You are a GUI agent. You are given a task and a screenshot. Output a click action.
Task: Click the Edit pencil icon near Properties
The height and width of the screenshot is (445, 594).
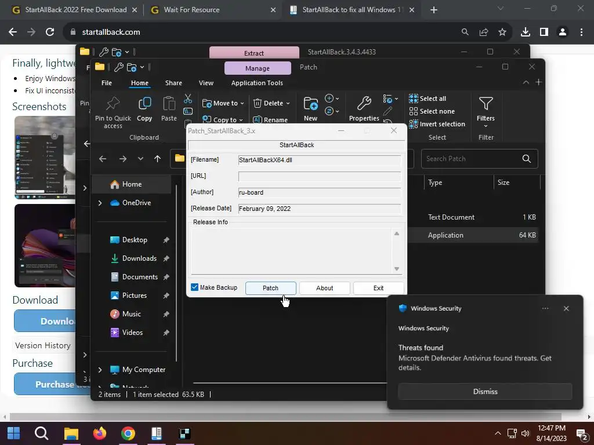[387, 111]
